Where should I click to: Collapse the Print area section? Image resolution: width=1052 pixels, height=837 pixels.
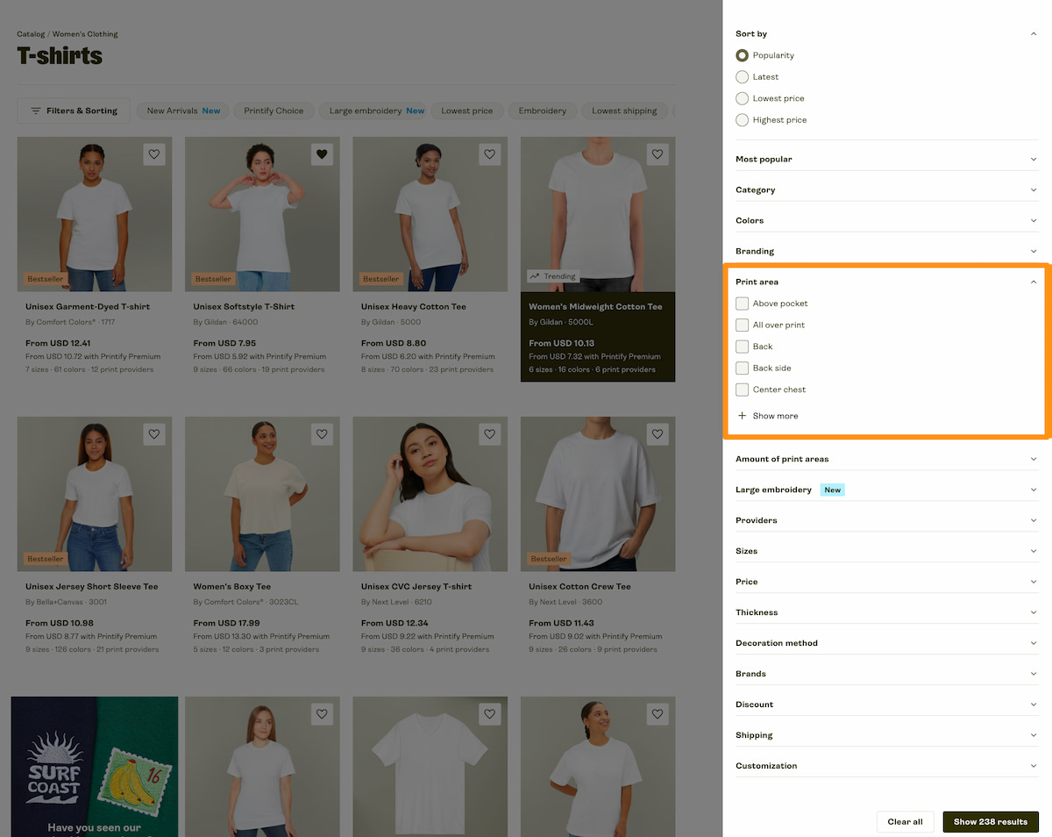click(x=887, y=282)
